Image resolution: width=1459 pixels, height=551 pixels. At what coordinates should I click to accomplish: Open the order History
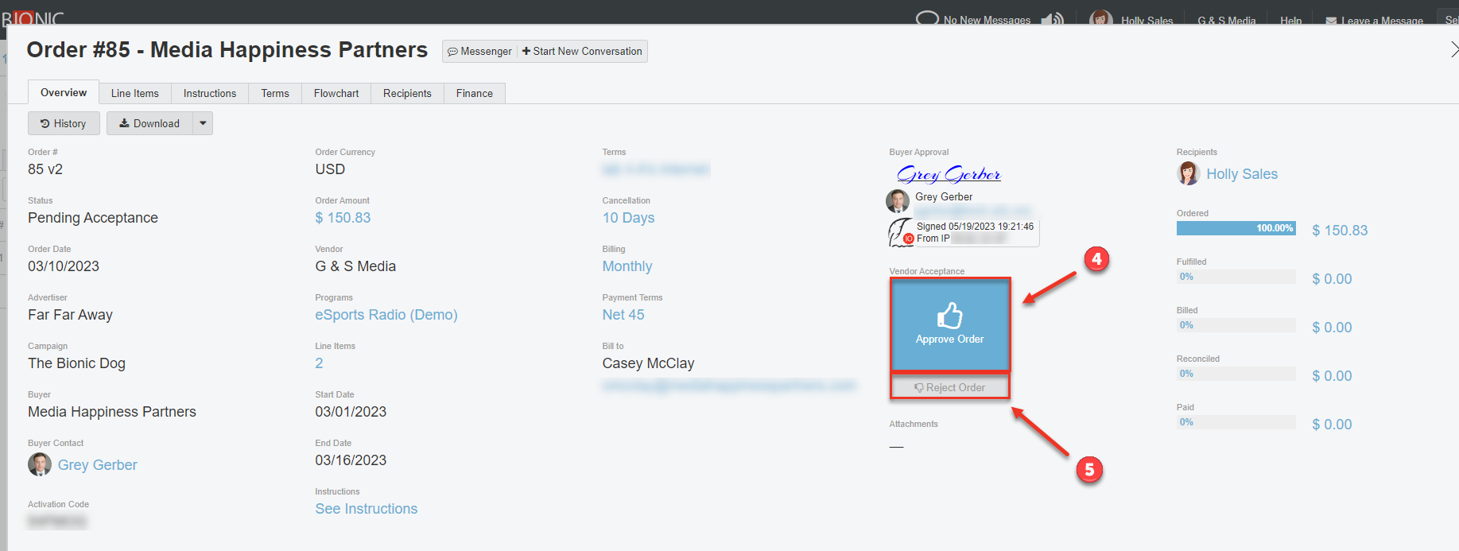tap(64, 123)
